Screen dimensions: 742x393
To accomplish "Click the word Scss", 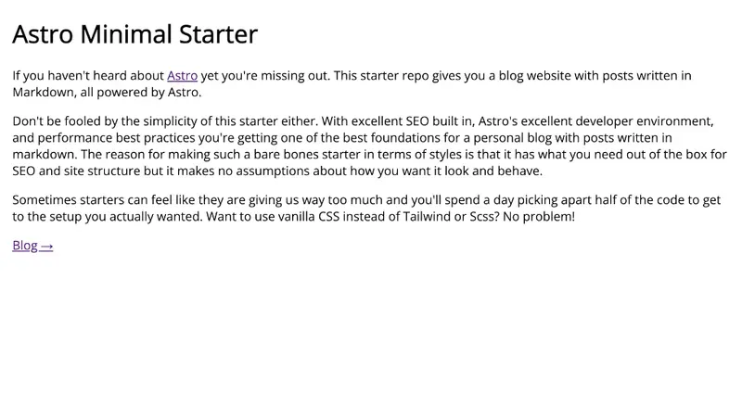I will [x=482, y=217].
